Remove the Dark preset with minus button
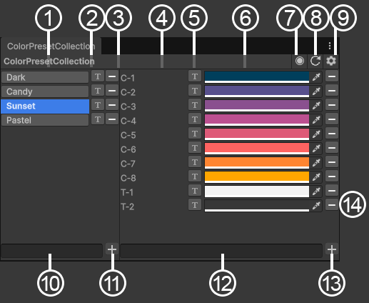Image resolution: width=369 pixels, height=303 pixels. tap(112, 76)
